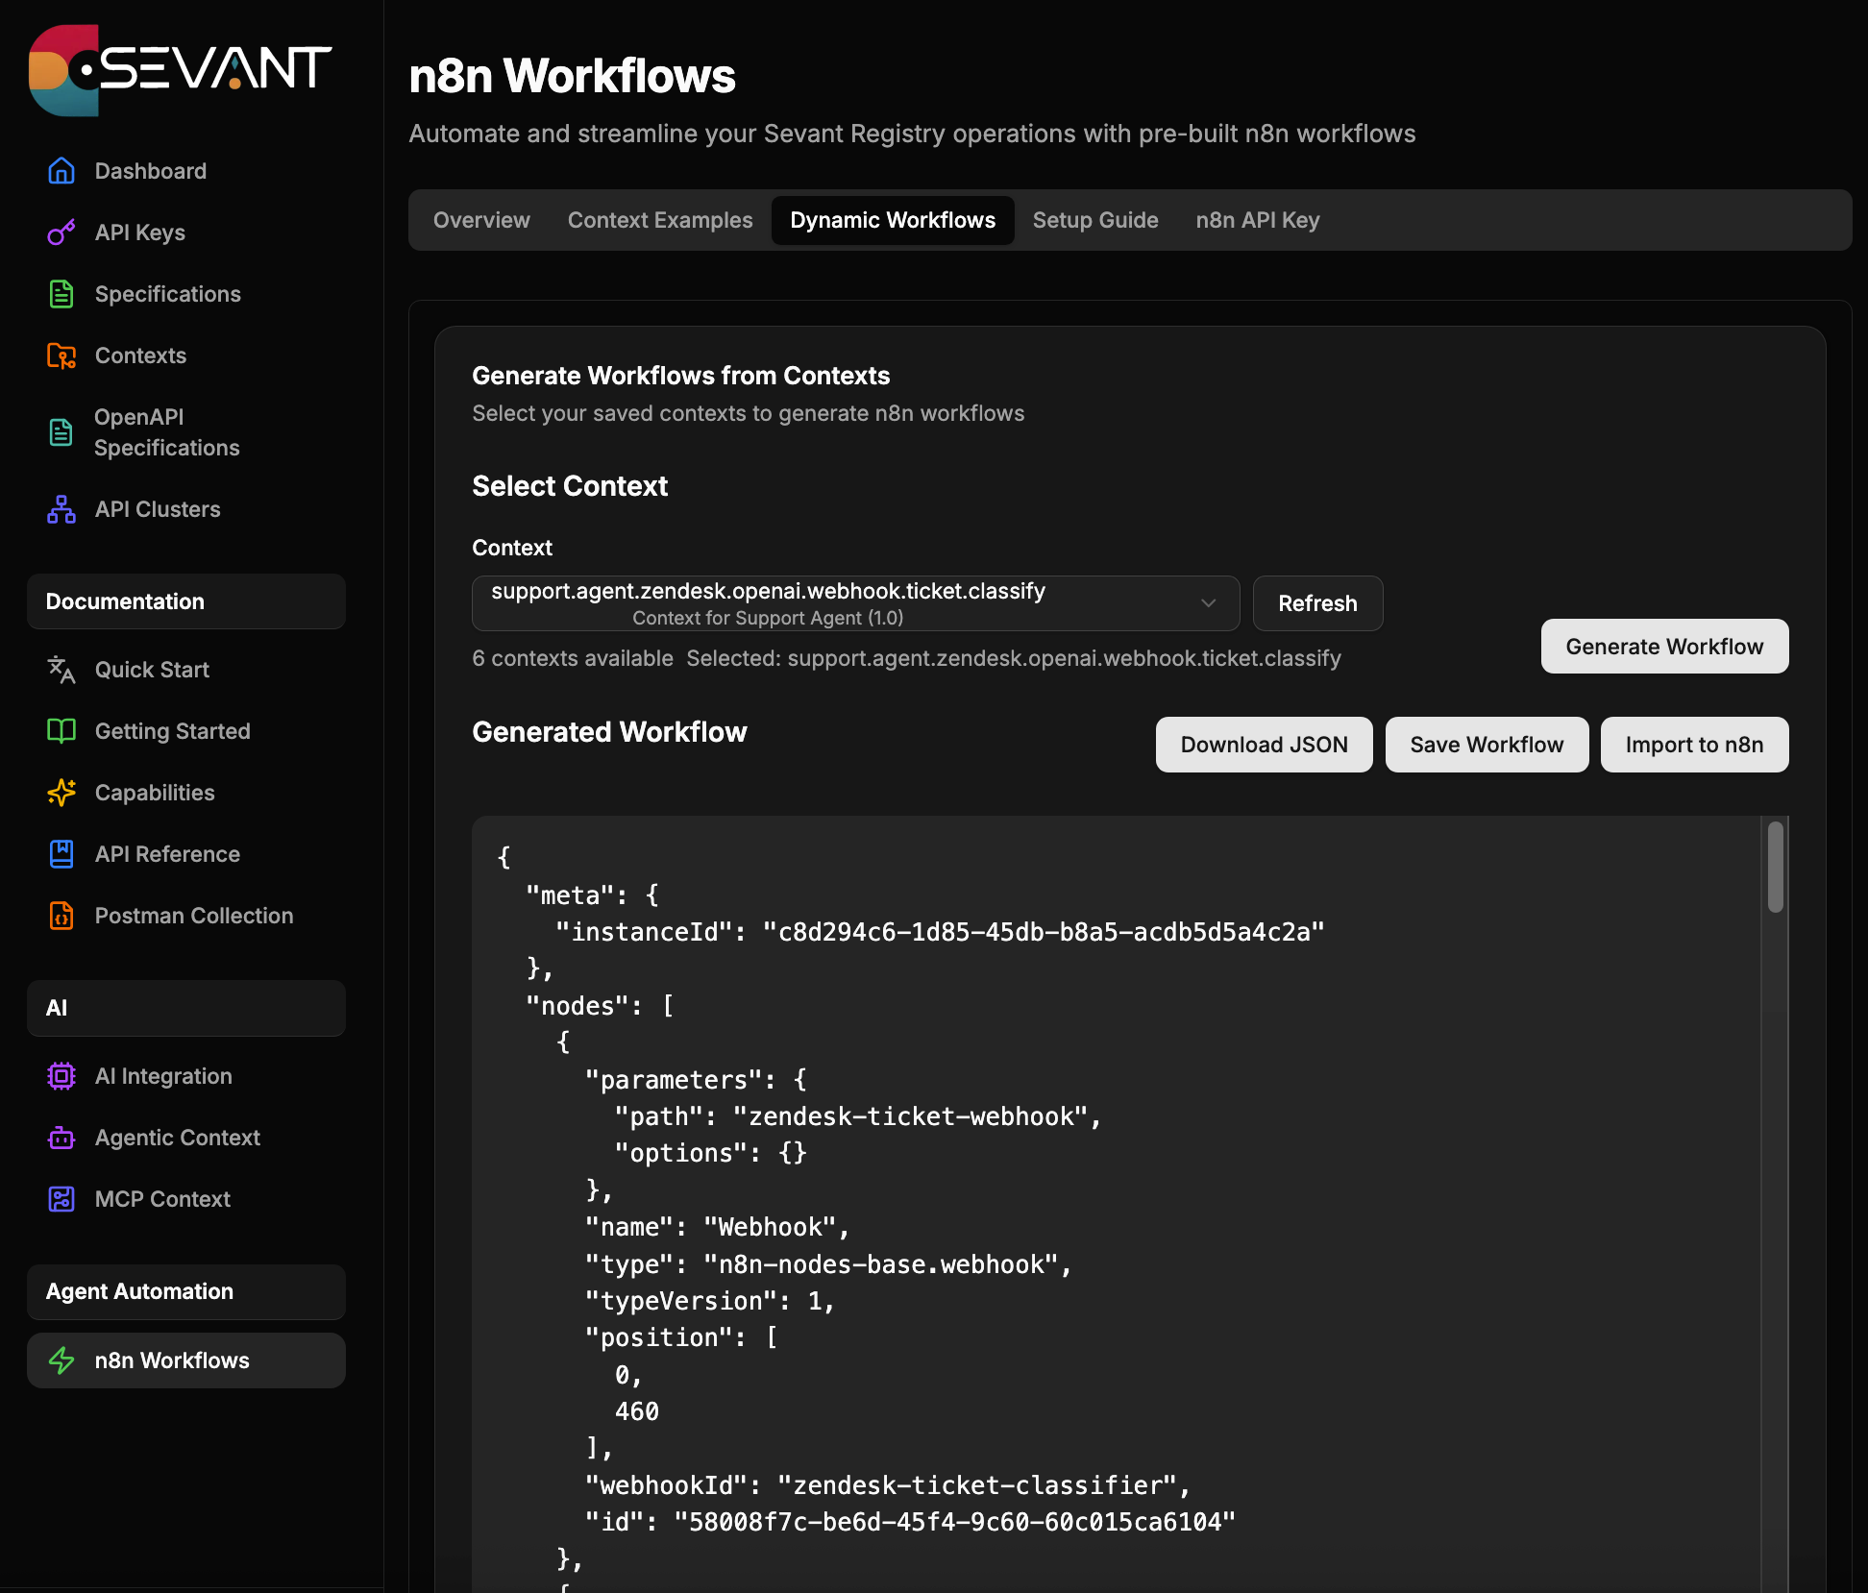1868x1593 pixels.
Task: Click the Generate Workflow button
Action: pyautogui.click(x=1664, y=646)
